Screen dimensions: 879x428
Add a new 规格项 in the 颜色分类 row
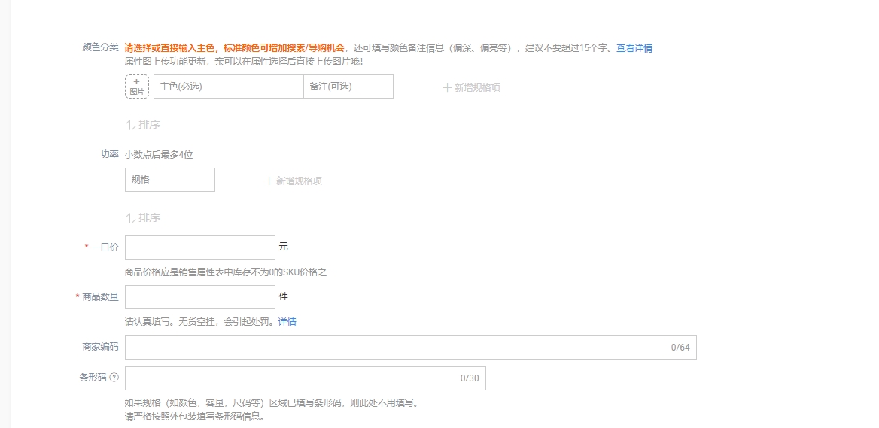click(x=472, y=88)
